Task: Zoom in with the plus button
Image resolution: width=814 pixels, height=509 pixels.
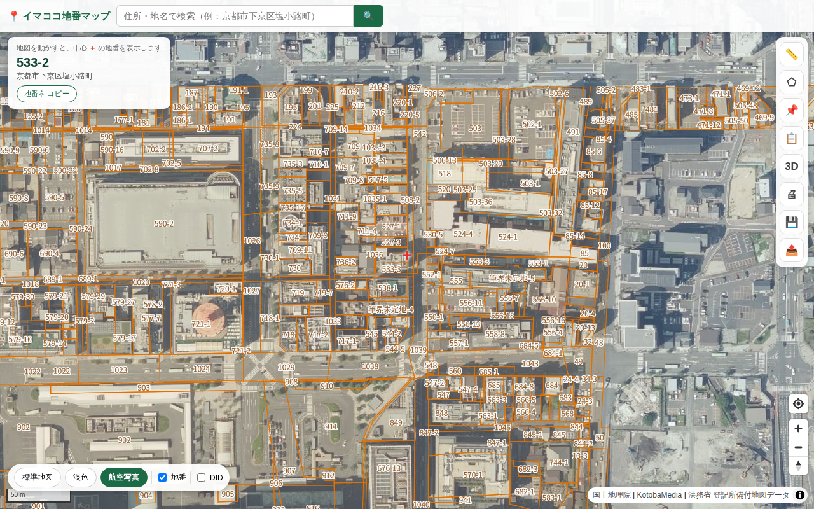Action: tap(798, 429)
